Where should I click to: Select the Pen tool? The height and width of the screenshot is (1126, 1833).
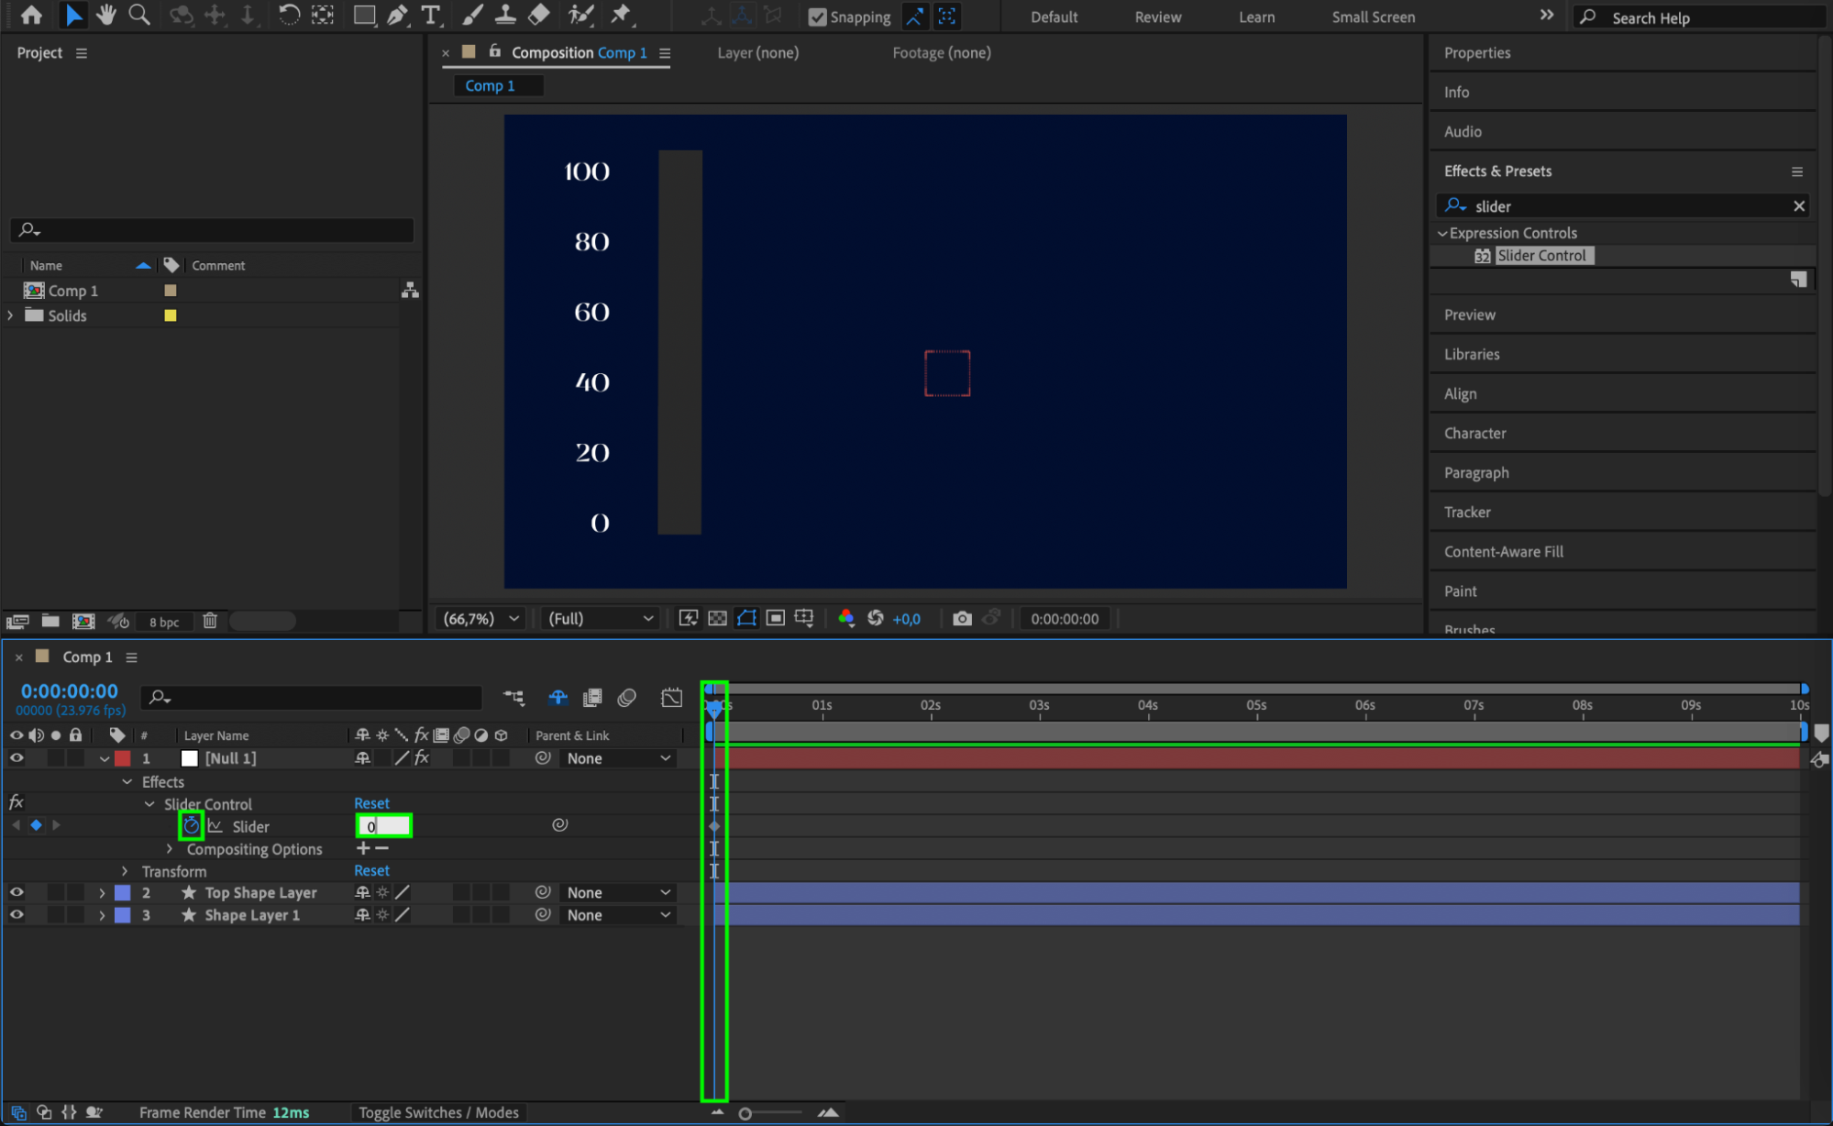tap(397, 15)
